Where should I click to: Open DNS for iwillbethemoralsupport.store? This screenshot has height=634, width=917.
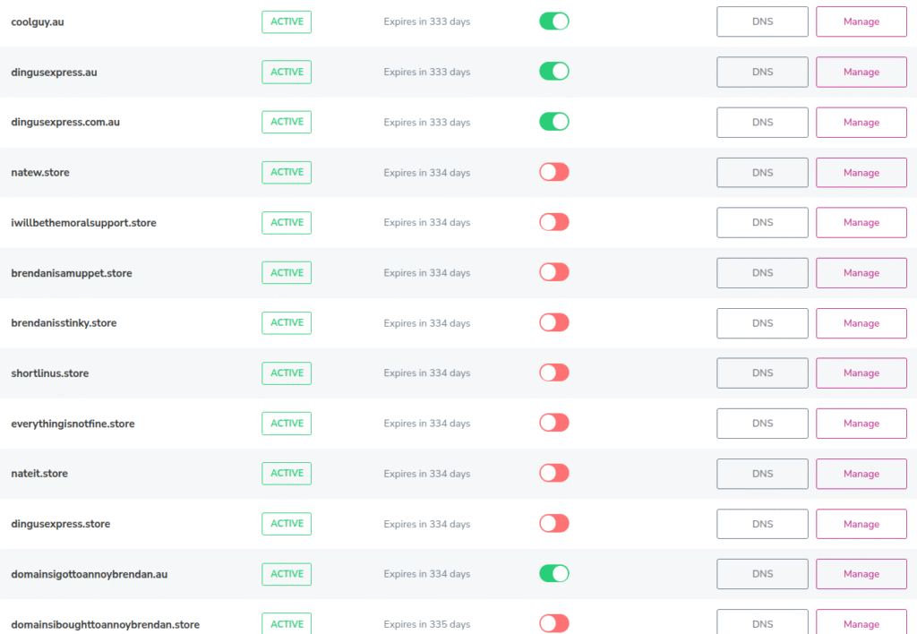pyautogui.click(x=762, y=222)
